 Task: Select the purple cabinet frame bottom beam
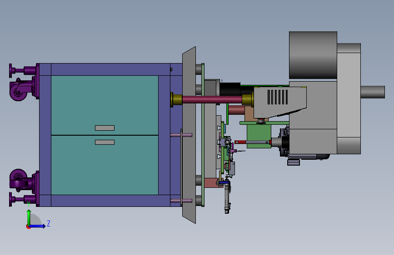(110, 201)
